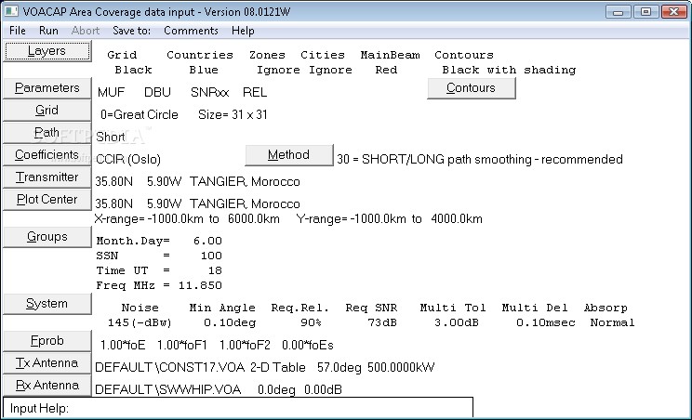Choose the Rx Antenna button
The height and width of the screenshot is (420, 692).
pyautogui.click(x=47, y=386)
